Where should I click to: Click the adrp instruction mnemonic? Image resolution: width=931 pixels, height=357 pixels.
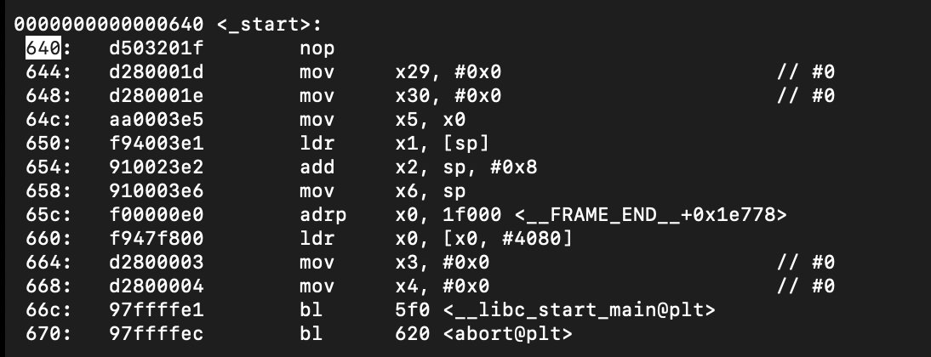pyautogui.click(x=323, y=215)
